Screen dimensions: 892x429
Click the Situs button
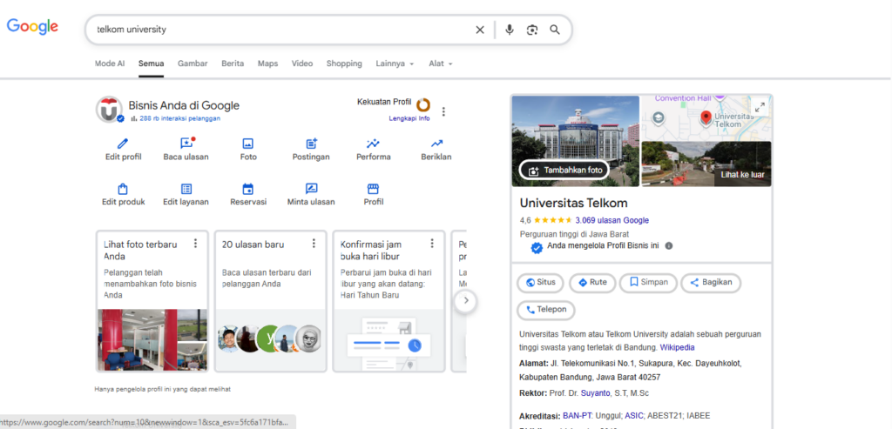(540, 283)
